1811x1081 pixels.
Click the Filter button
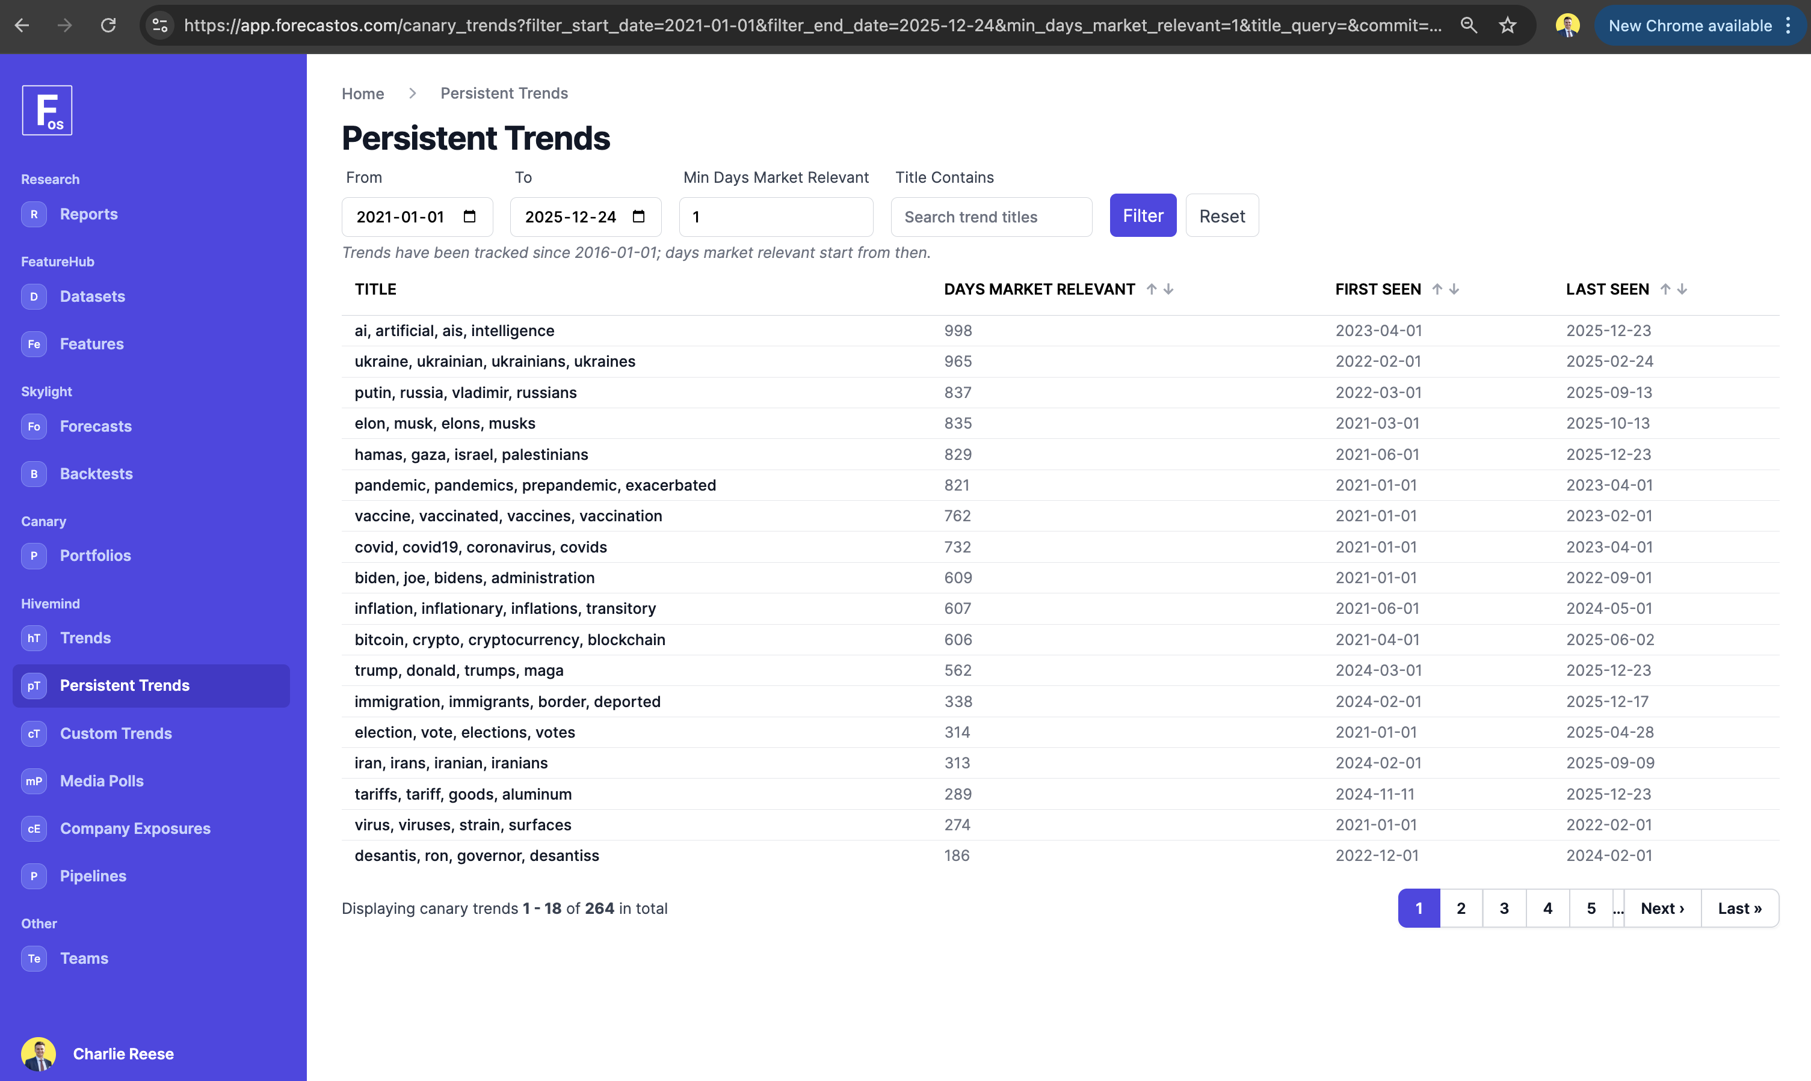(x=1142, y=215)
